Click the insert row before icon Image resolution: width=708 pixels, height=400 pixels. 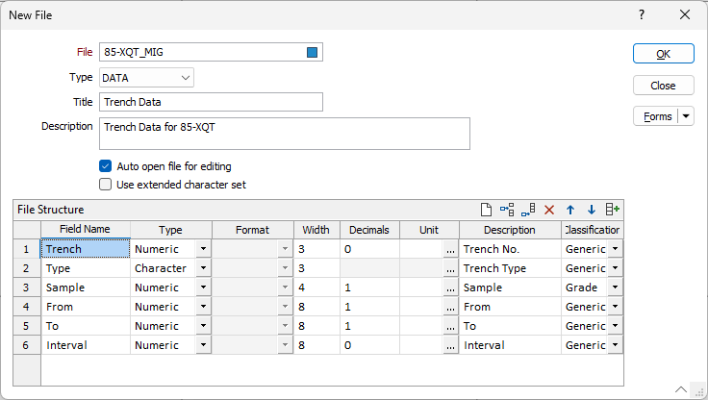(x=507, y=210)
